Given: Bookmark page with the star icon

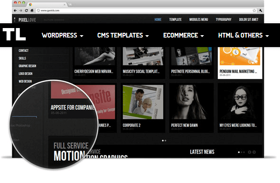Looking at the screenshot, I should click(254, 10).
